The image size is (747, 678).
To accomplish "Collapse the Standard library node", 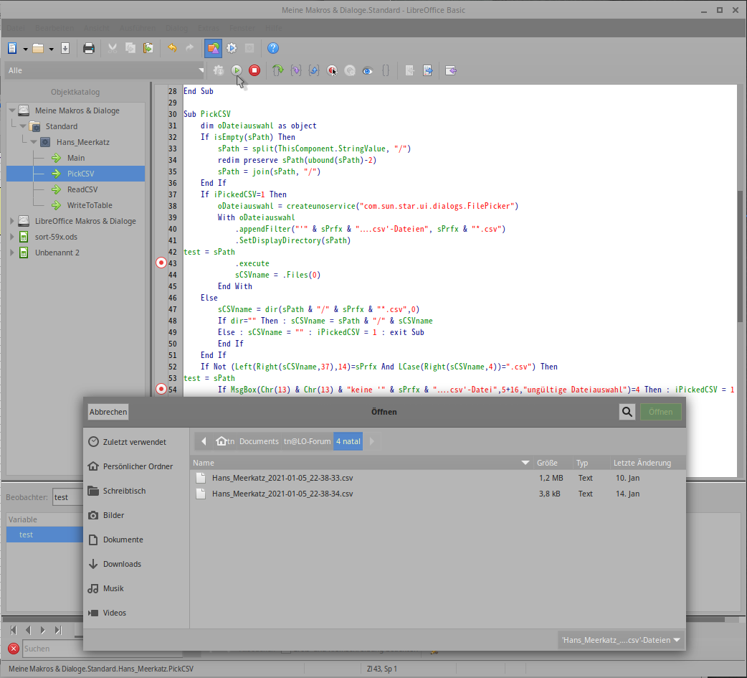I will coord(23,126).
